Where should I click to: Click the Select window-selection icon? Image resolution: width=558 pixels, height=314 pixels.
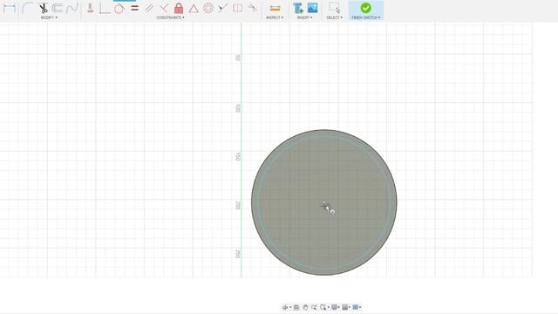point(334,8)
